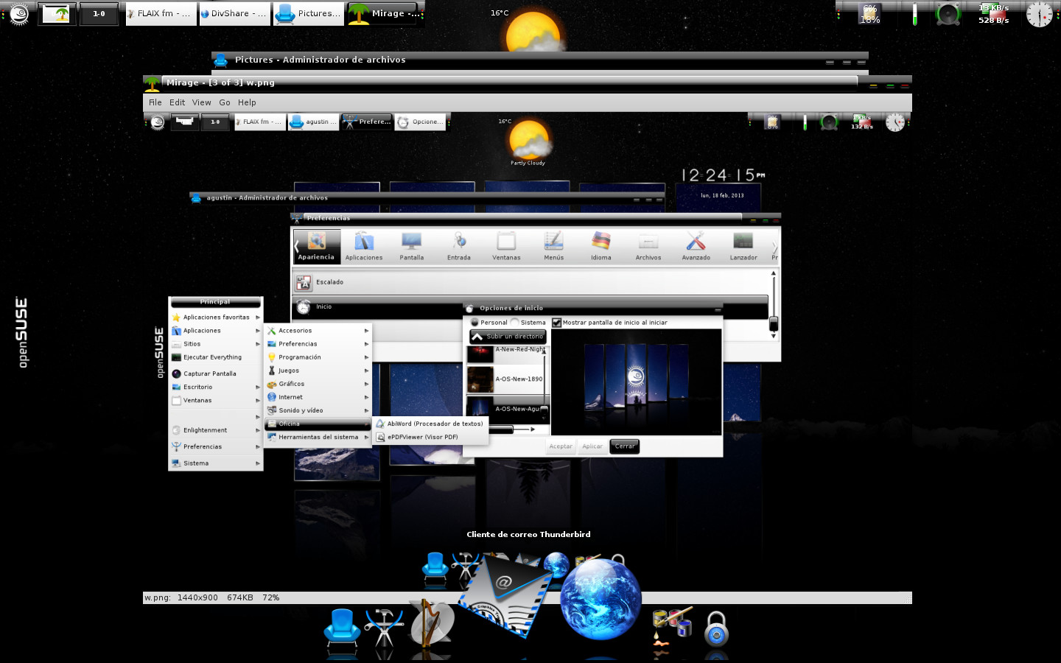Click the large blue globe browser icon
The width and height of the screenshot is (1061, 663).
coord(600,598)
